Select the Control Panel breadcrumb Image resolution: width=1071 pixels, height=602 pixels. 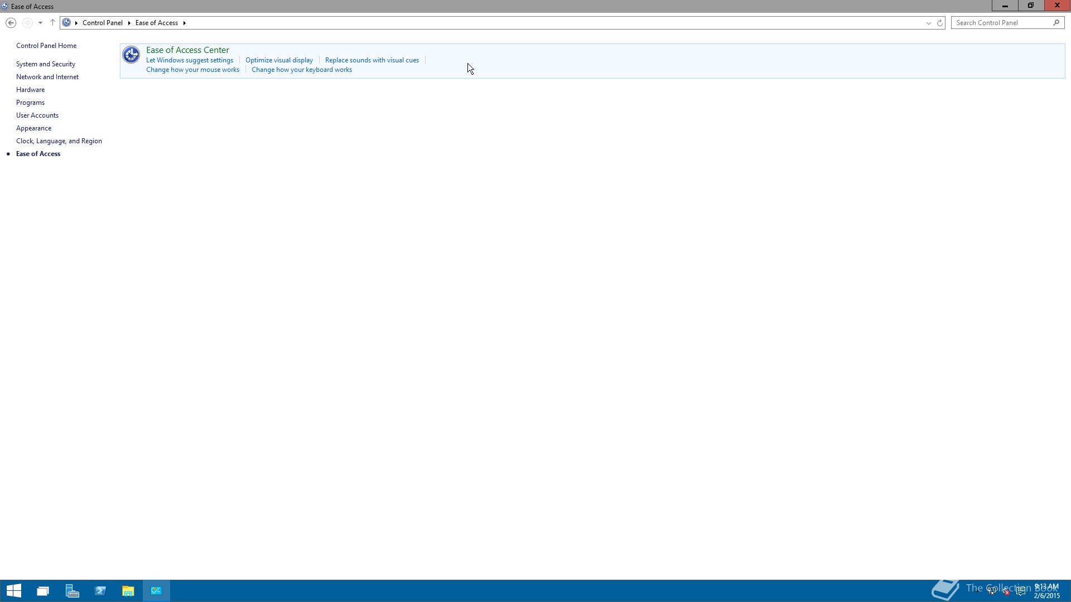point(103,23)
